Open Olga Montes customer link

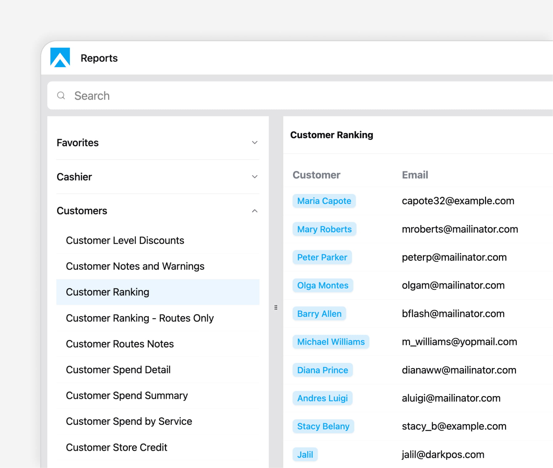(x=323, y=285)
